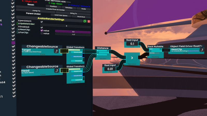Click the greater-than operator node symbol
This screenshot has width=207, height=116.
pos(132,58)
